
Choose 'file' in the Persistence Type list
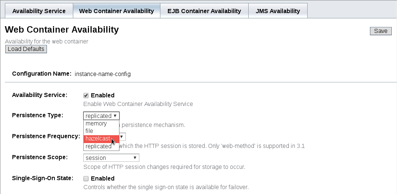coord(101,131)
